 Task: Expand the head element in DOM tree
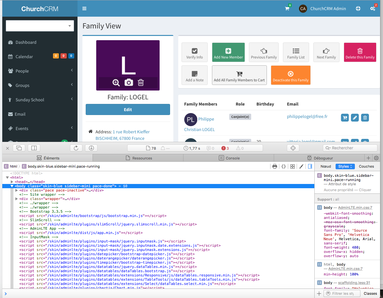point(12,182)
